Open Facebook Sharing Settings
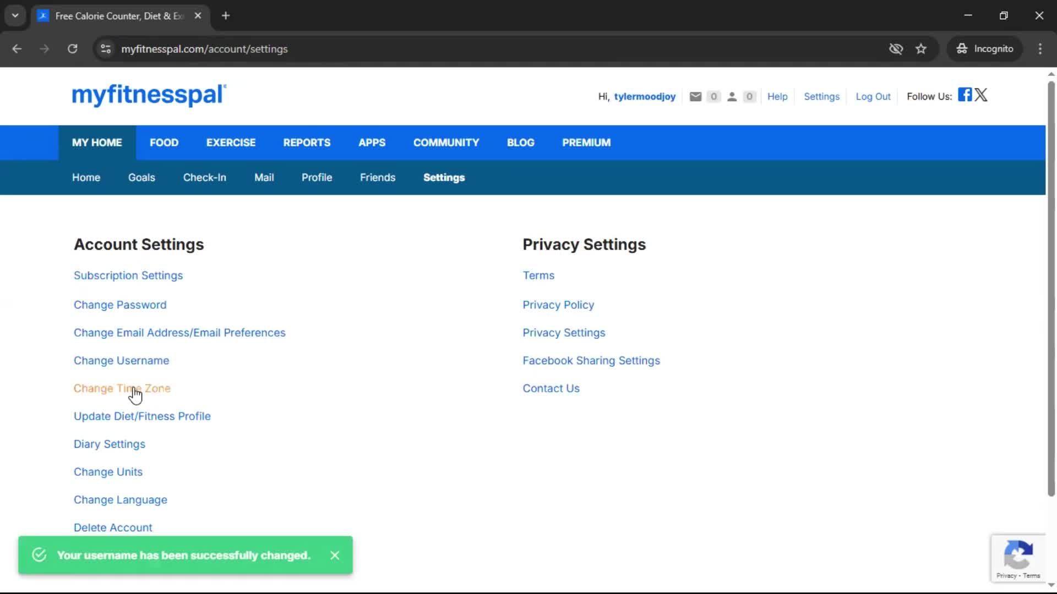The height and width of the screenshot is (594, 1057). 591,361
